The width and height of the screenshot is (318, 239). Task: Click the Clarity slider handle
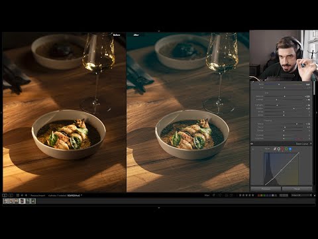coord(285,127)
